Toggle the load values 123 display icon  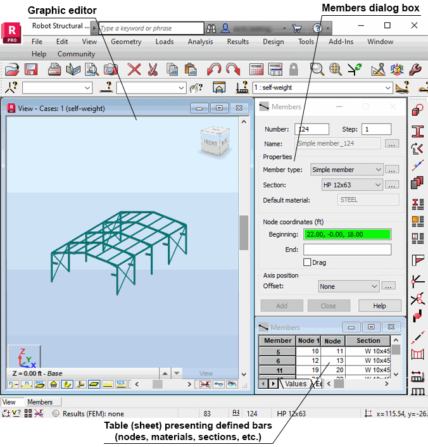coord(121,384)
